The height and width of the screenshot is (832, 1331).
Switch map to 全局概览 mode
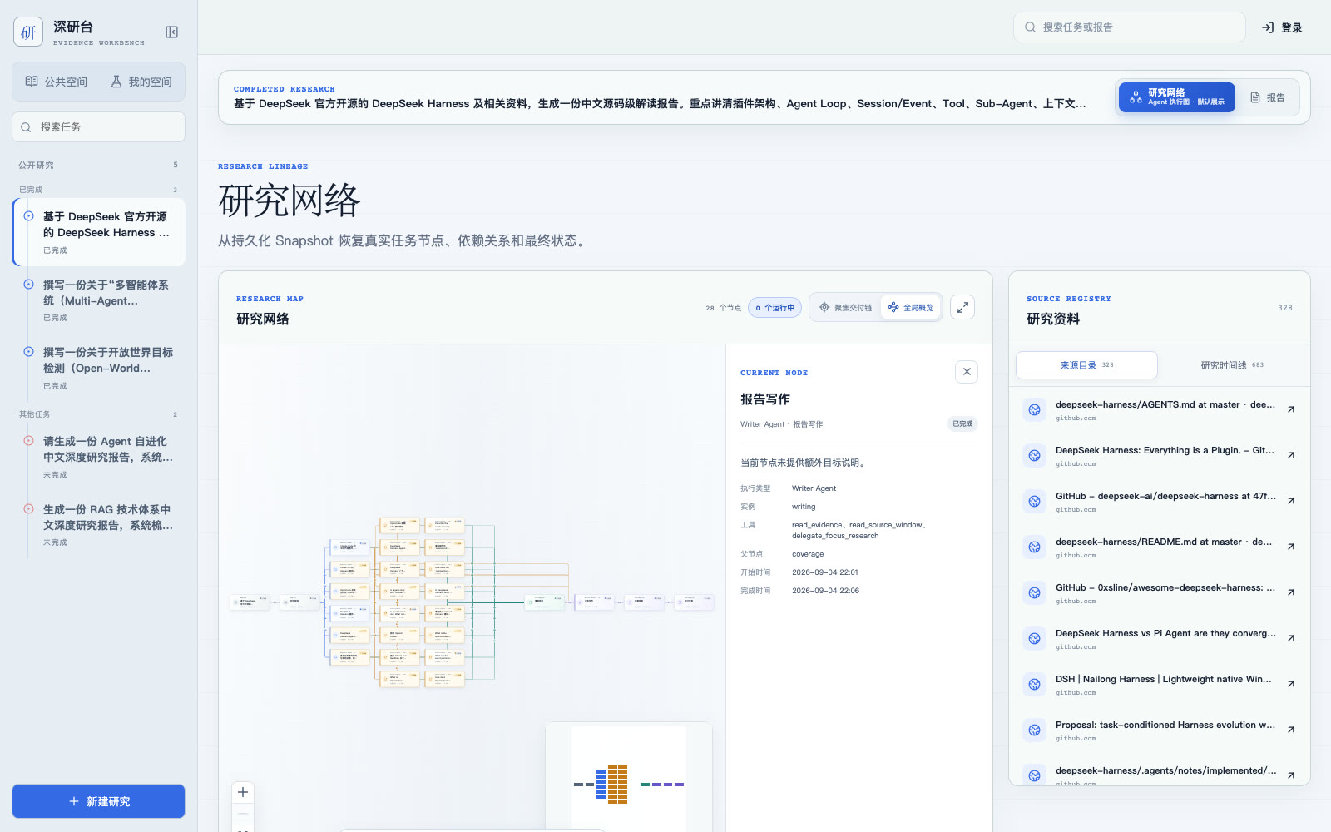point(911,307)
